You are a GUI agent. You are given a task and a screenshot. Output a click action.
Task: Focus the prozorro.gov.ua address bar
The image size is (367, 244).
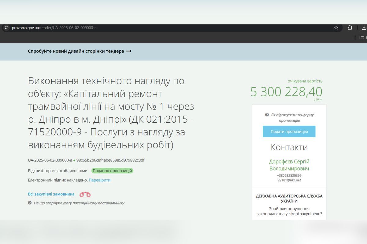click(153, 28)
